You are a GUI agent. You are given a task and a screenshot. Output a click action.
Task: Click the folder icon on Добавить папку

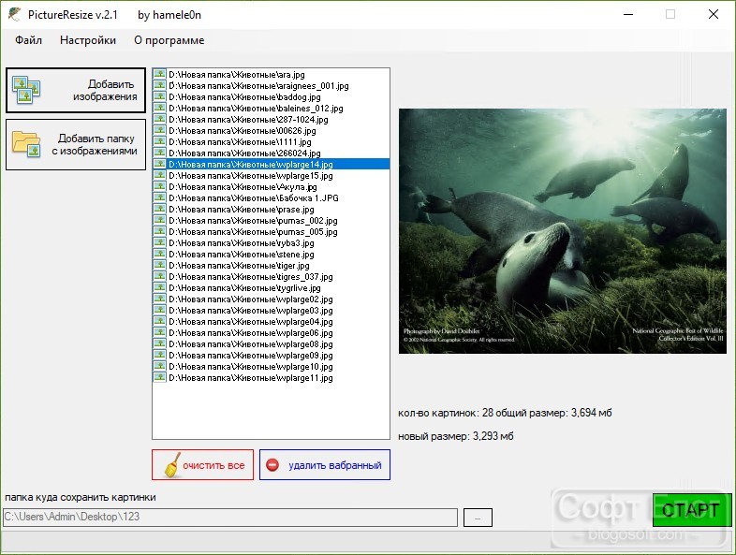click(26, 144)
